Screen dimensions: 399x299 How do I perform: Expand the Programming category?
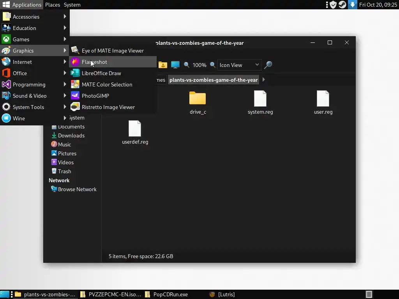(x=35, y=84)
